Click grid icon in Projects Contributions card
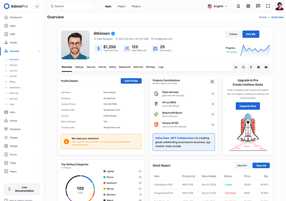Screen dimensions: 286x201 click(212, 82)
